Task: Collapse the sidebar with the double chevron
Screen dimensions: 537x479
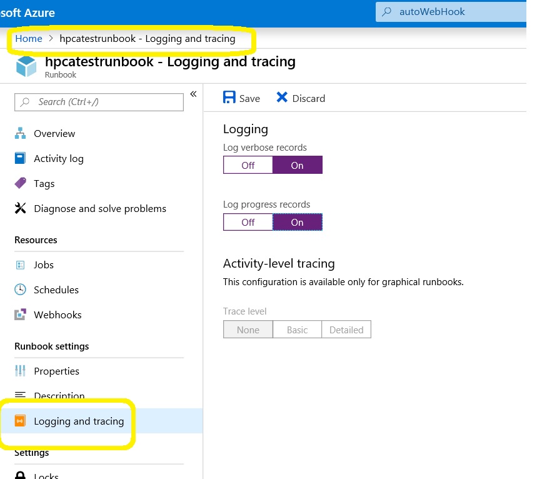Action: point(194,94)
